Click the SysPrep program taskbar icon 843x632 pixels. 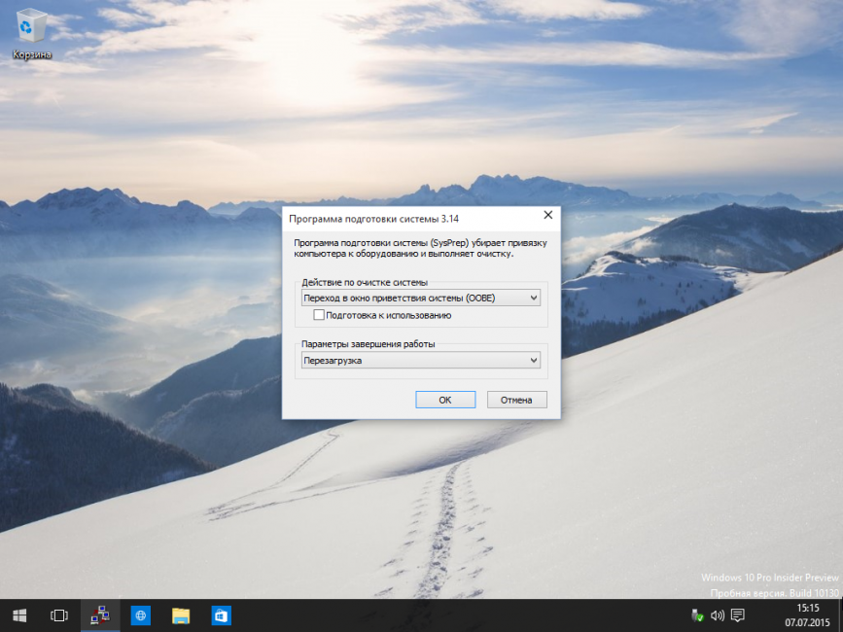coord(100,615)
